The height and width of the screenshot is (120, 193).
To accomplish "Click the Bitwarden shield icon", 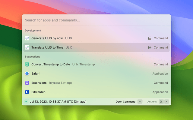I will [x=27, y=92].
